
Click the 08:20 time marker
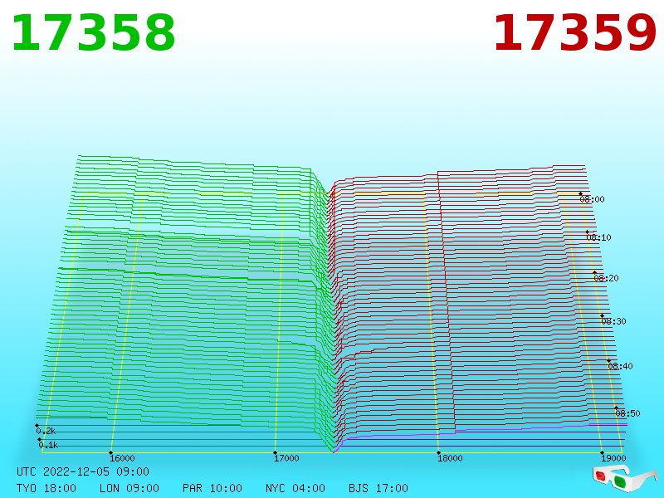click(x=606, y=278)
